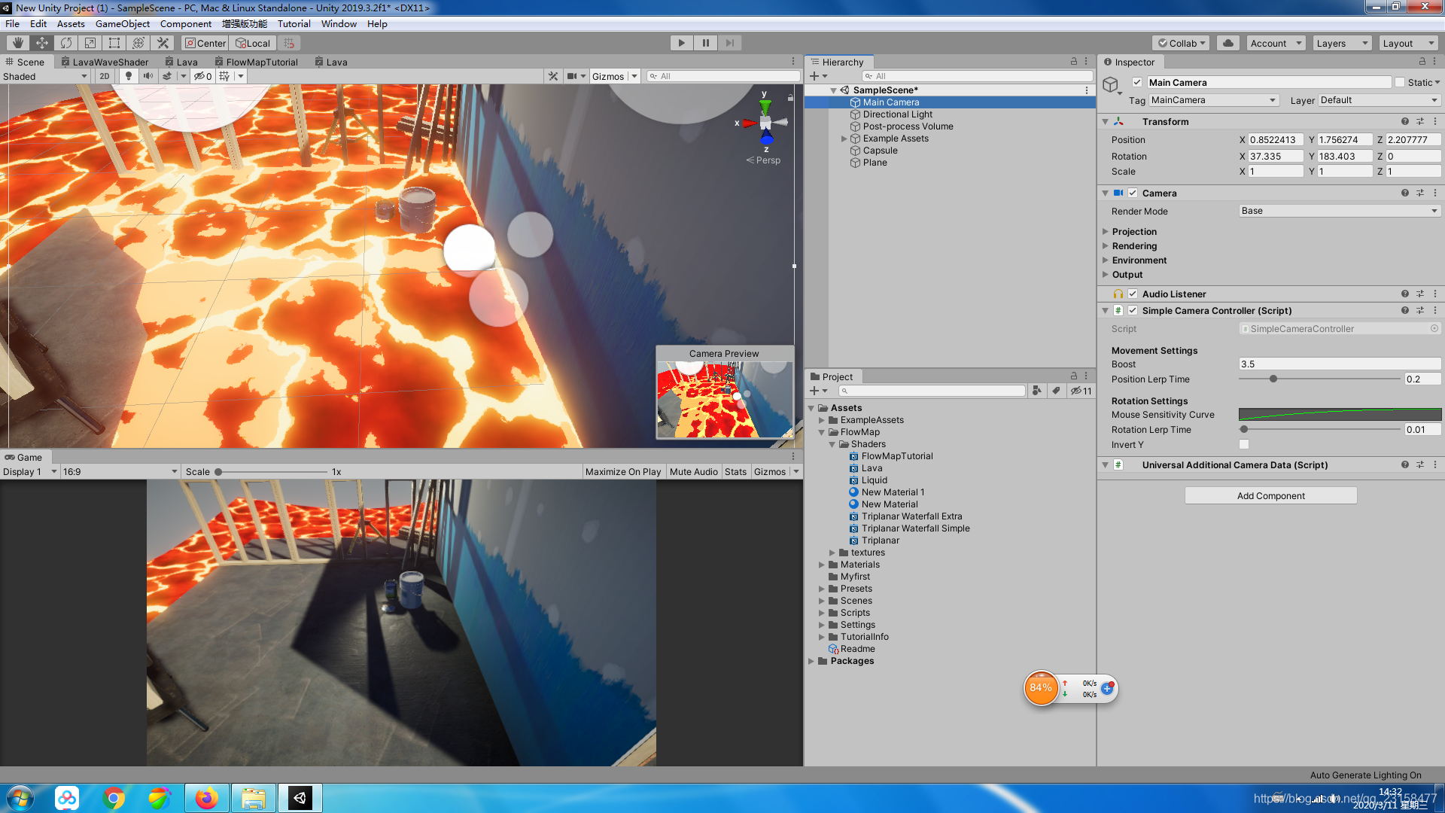Viewport: 1445px width, 813px height.
Task: Click the Collab button
Action: click(x=1181, y=43)
